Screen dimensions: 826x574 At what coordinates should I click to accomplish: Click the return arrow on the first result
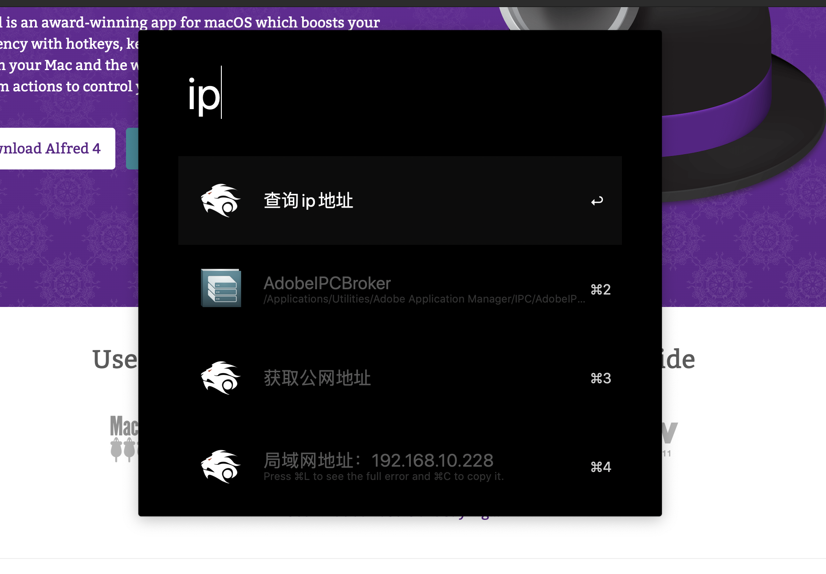tap(597, 201)
